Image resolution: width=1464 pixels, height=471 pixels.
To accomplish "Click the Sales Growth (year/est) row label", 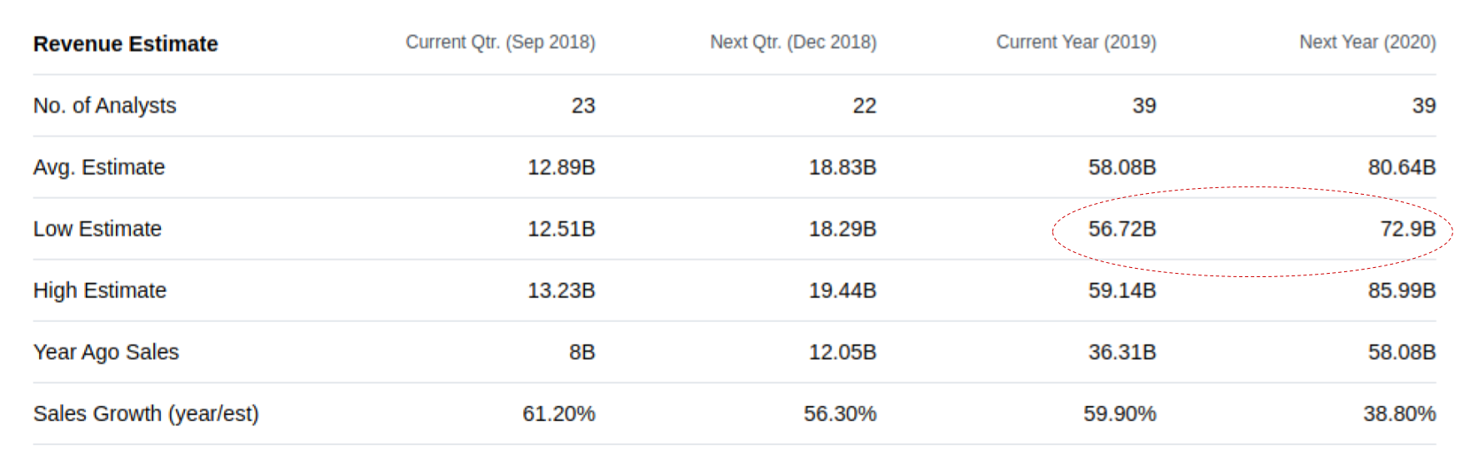I will point(146,414).
